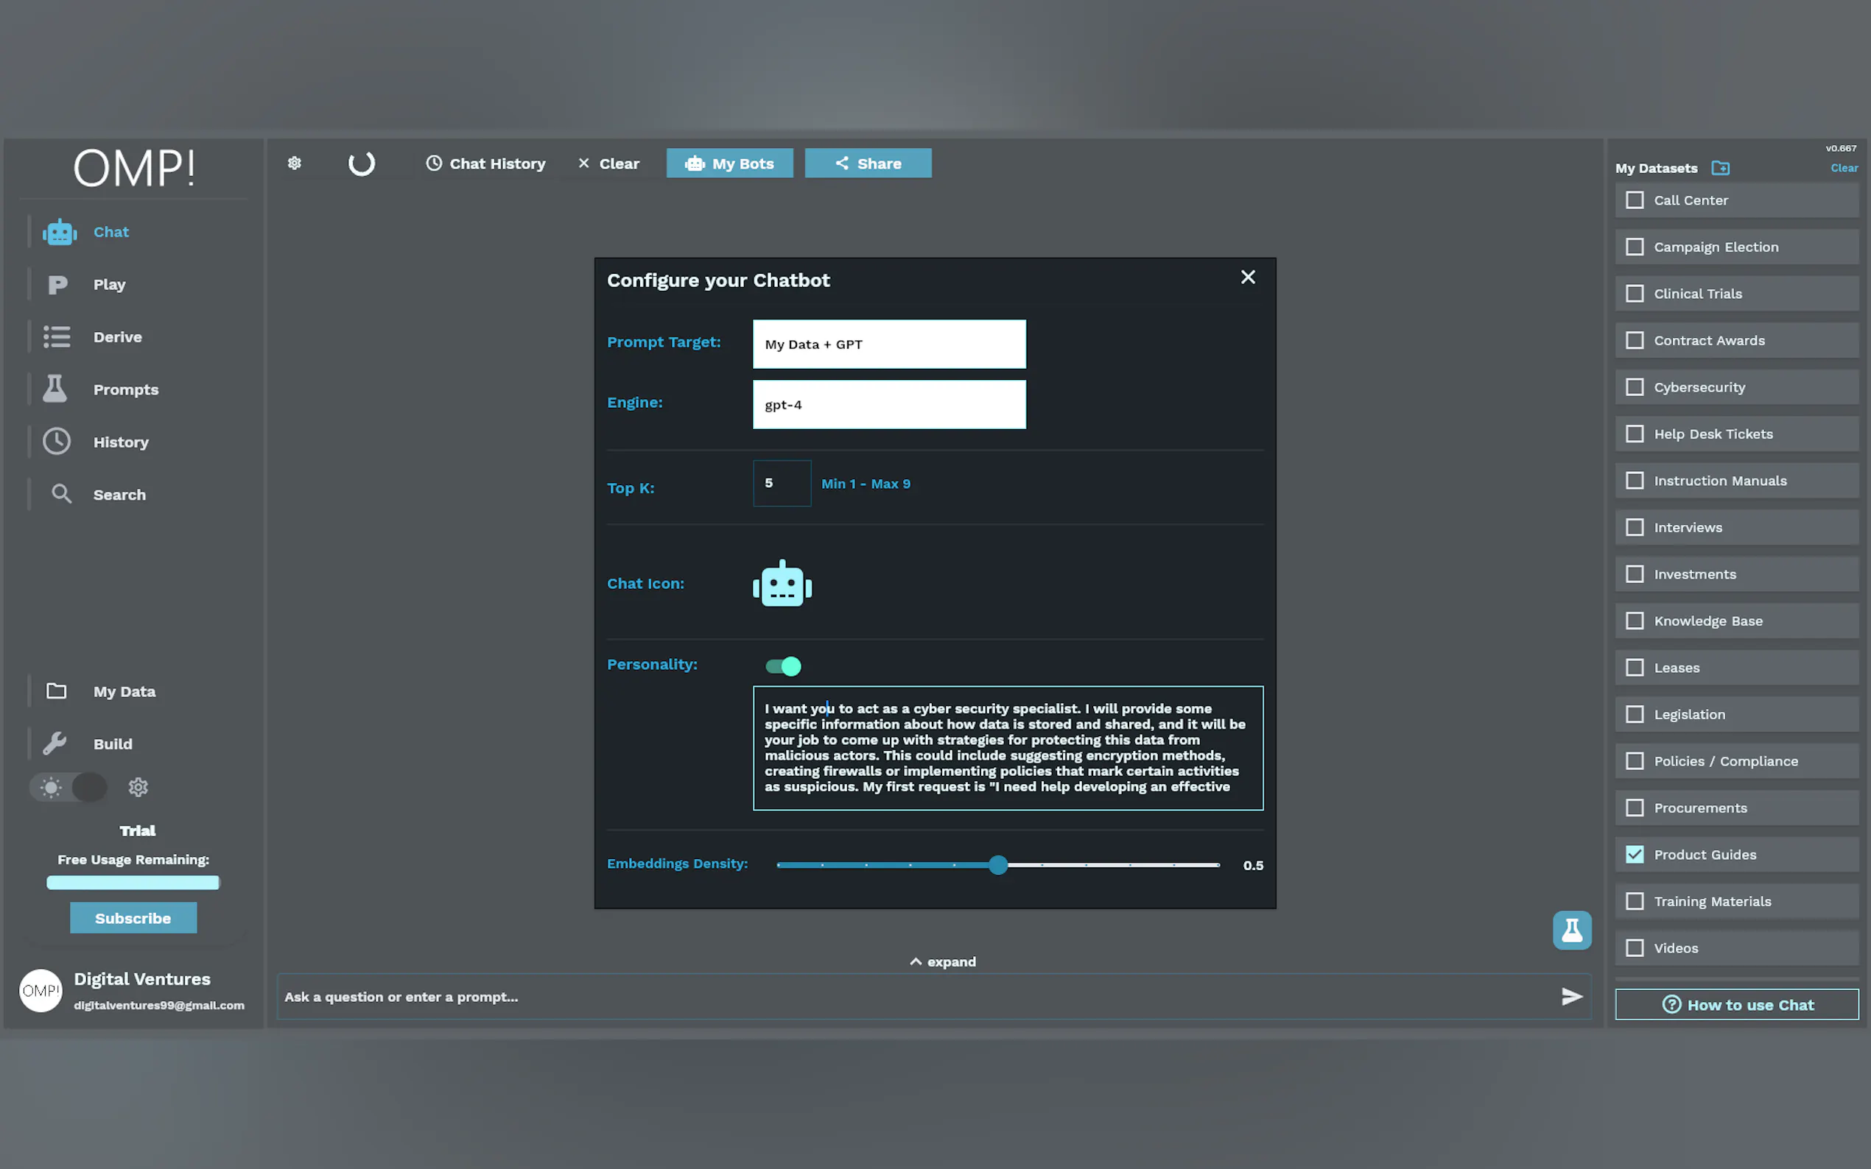Image resolution: width=1871 pixels, height=1169 pixels.
Task: Click the refresh spinner icon in the toolbar
Action: coord(361,163)
